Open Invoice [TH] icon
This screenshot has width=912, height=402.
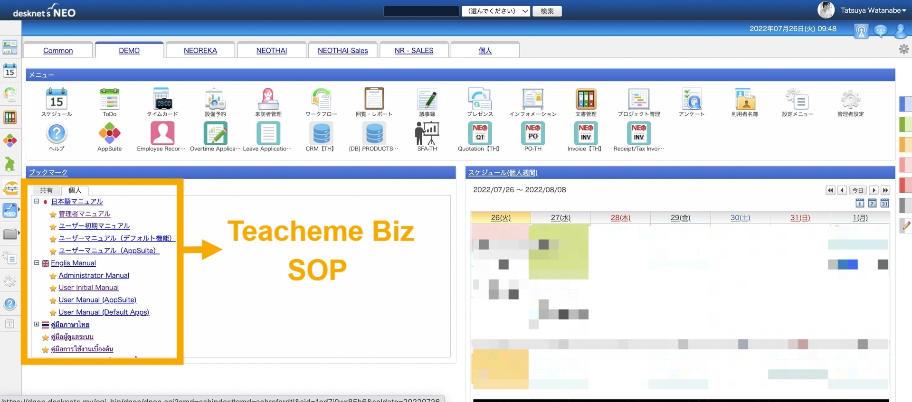coord(586,133)
